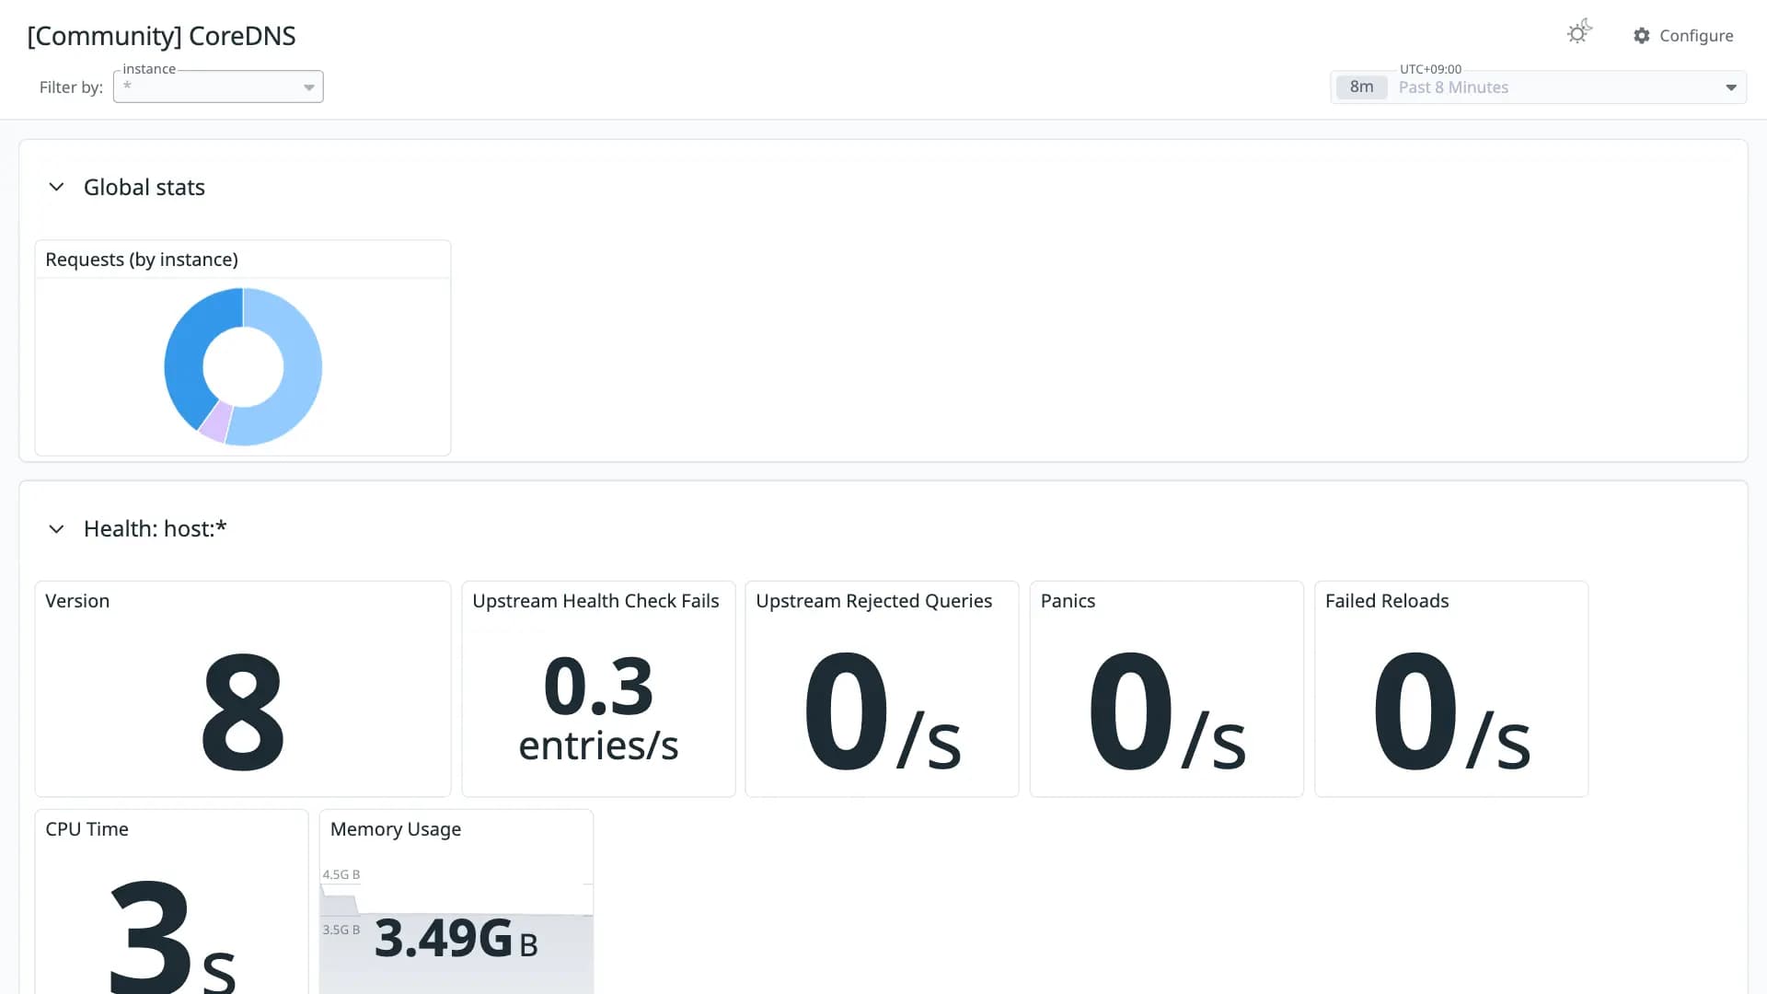Click the Upstream Rejected Queries 0/s value
Image resolution: width=1767 pixels, height=994 pixels.
[x=882, y=710]
